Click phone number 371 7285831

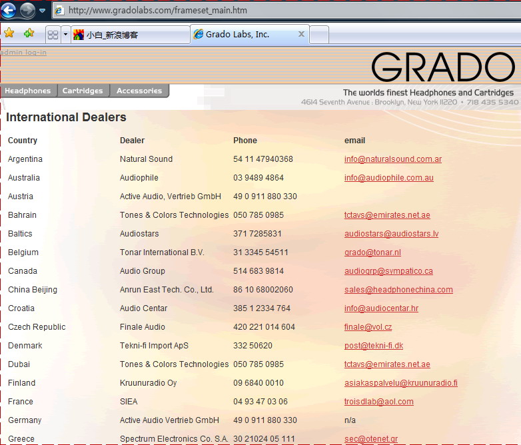point(257,234)
